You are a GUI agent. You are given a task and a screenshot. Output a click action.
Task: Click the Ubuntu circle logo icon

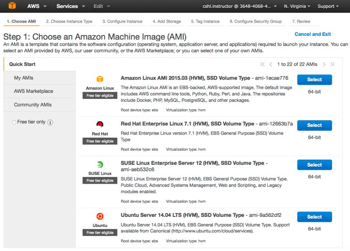click(x=100, y=216)
